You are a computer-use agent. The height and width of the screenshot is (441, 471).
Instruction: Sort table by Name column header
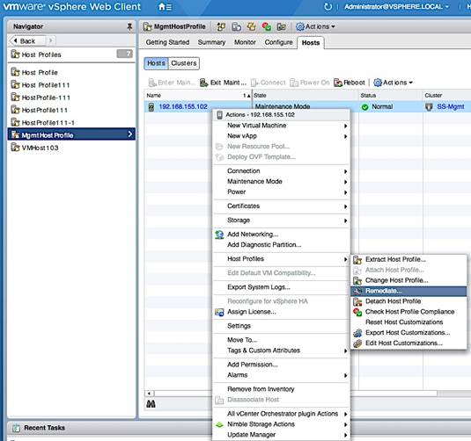click(198, 96)
